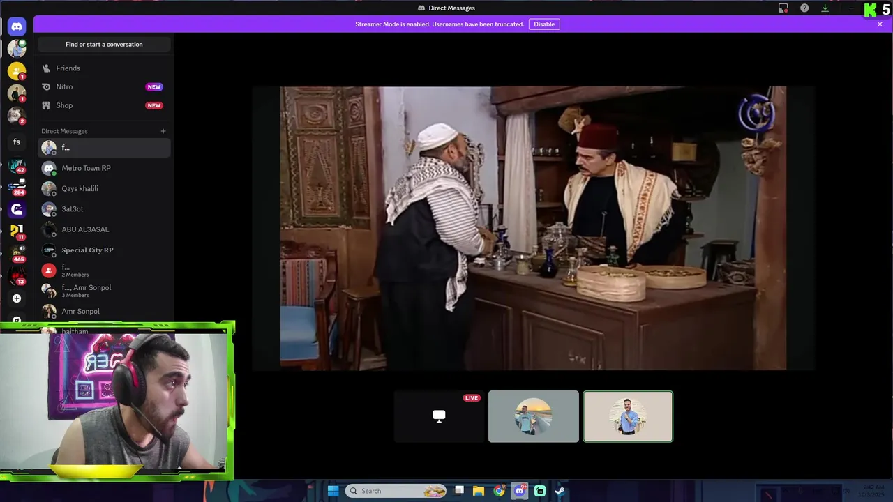Open the server showing 284 unread badge

pyautogui.click(x=17, y=187)
